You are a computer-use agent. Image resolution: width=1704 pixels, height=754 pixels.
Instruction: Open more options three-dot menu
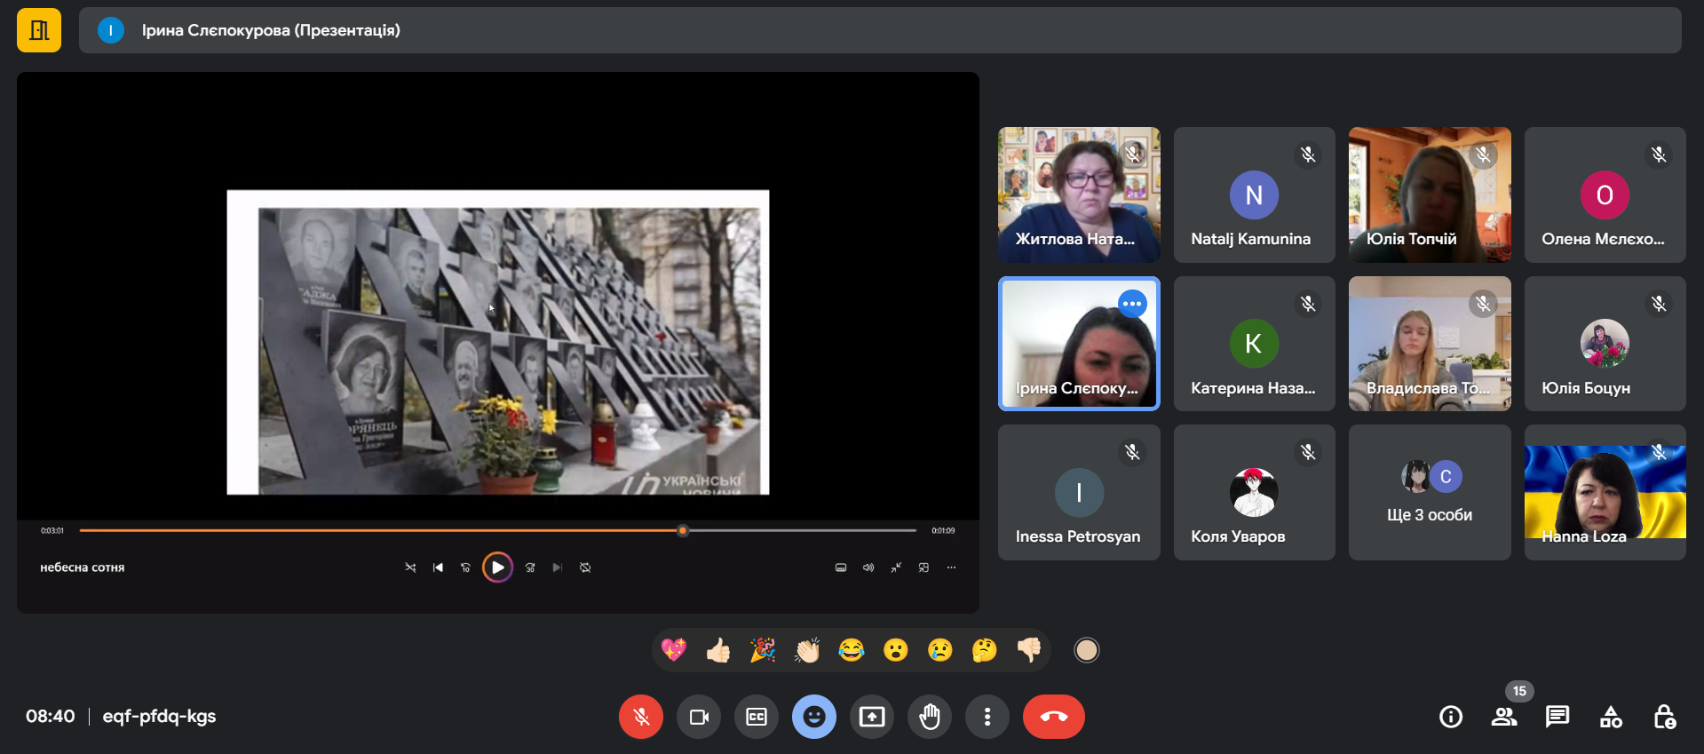click(987, 717)
